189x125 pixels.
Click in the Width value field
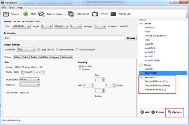tap(17, 72)
